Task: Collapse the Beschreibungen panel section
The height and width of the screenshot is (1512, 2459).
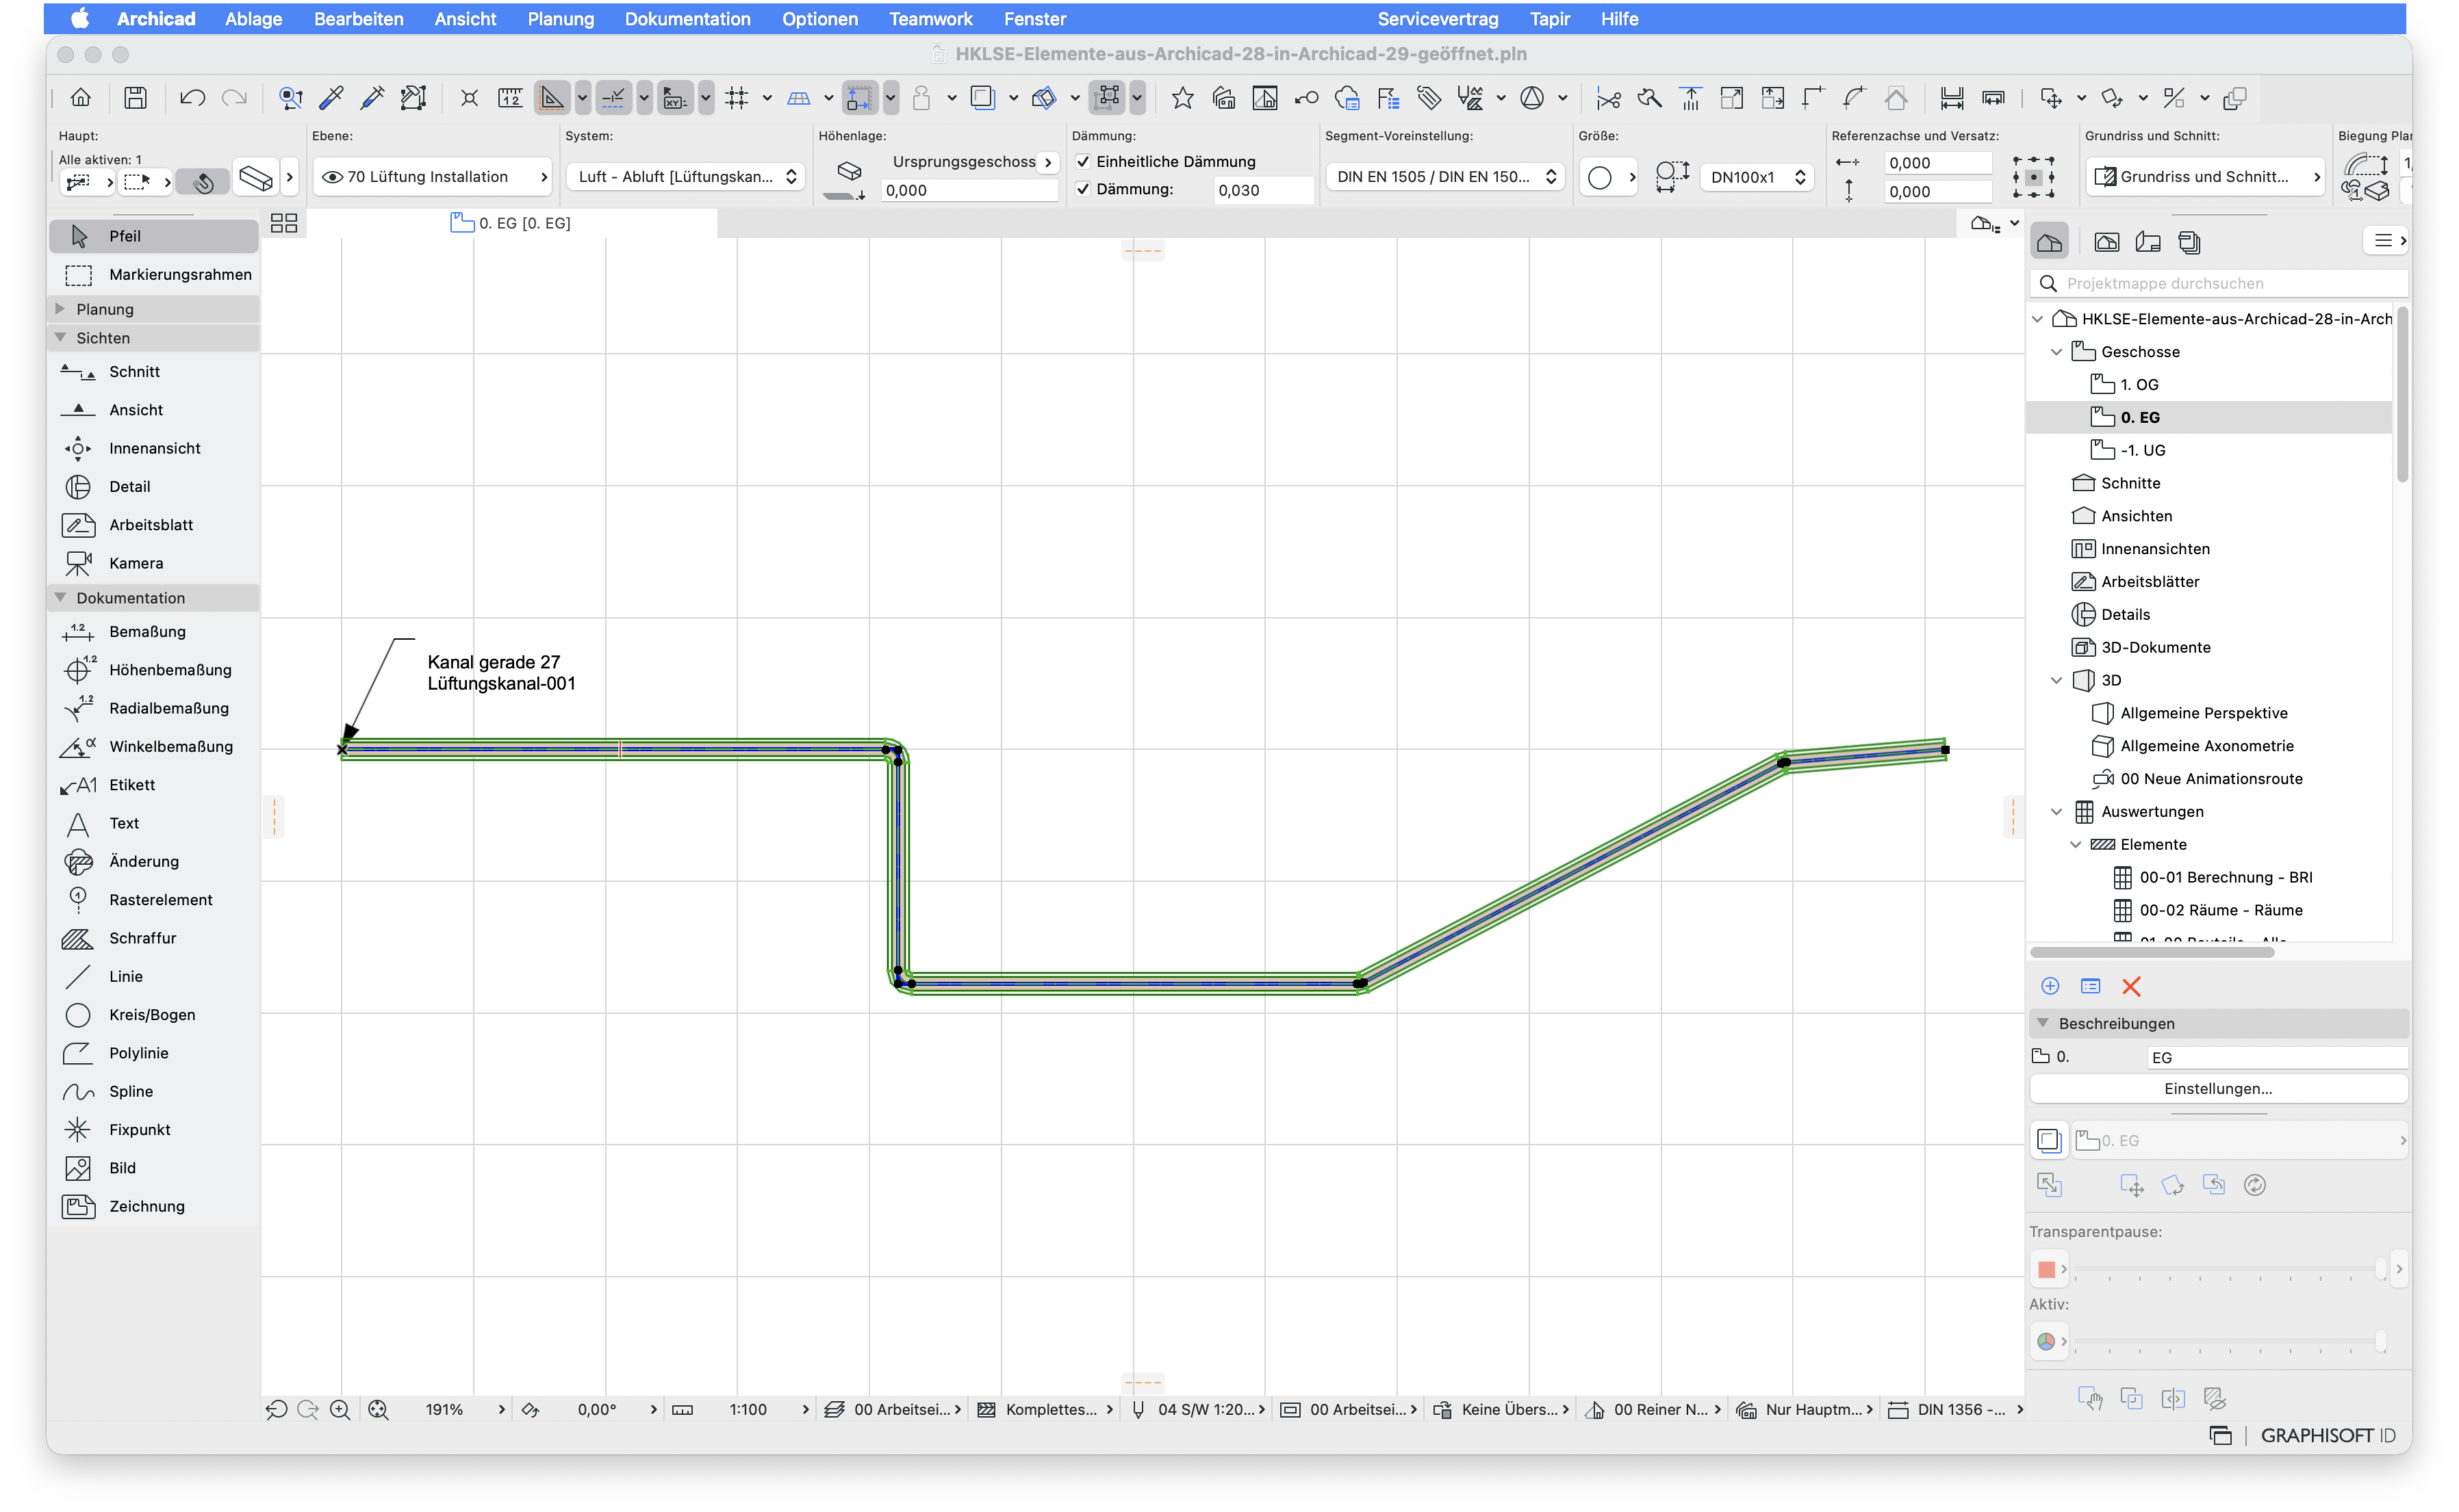Action: (2043, 1023)
